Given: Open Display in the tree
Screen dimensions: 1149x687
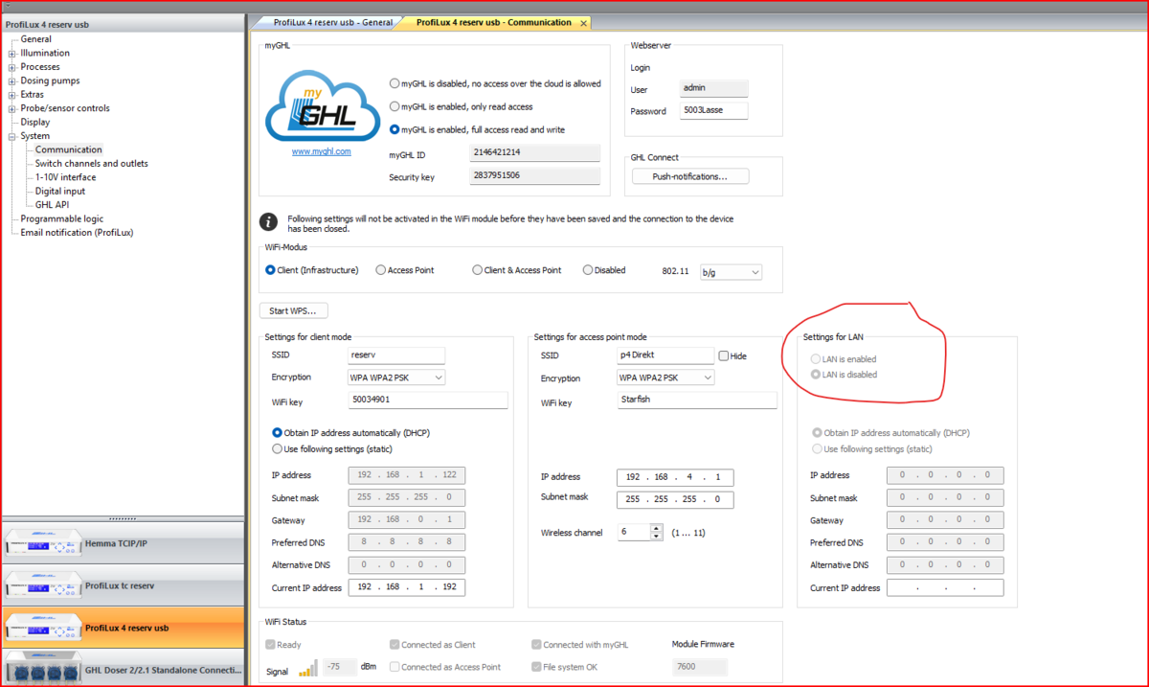Looking at the screenshot, I should tap(35, 122).
